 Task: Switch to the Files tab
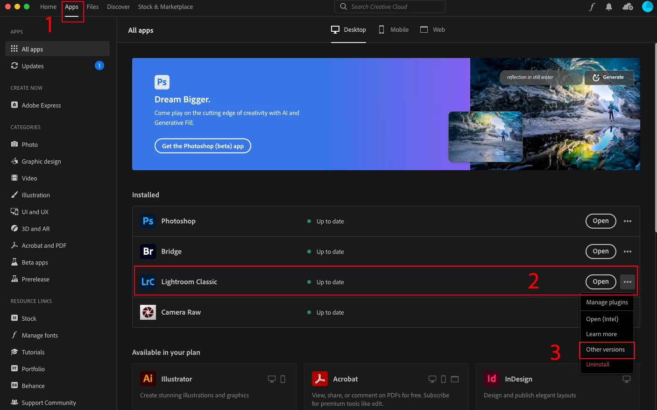coord(92,7)
